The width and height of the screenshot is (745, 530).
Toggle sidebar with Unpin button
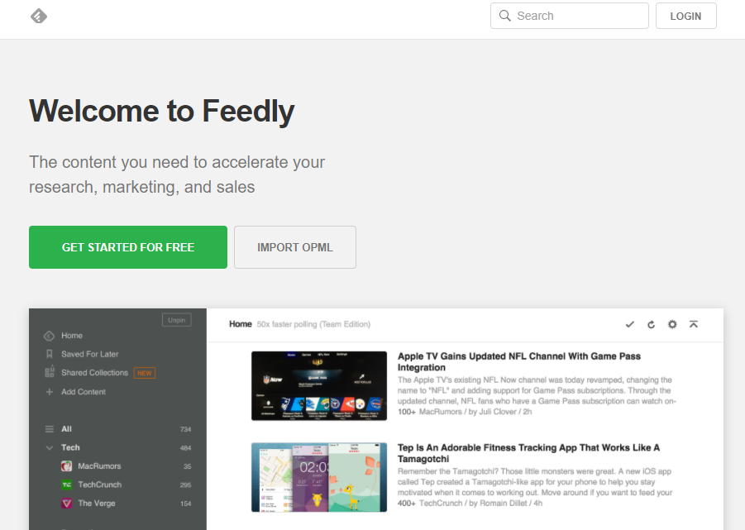tap(177, 320)
